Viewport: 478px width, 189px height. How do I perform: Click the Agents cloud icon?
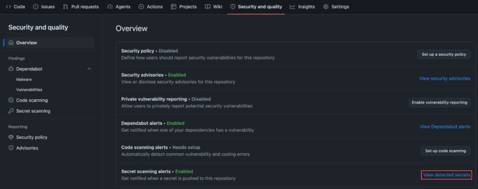click(x=110, y=7)
